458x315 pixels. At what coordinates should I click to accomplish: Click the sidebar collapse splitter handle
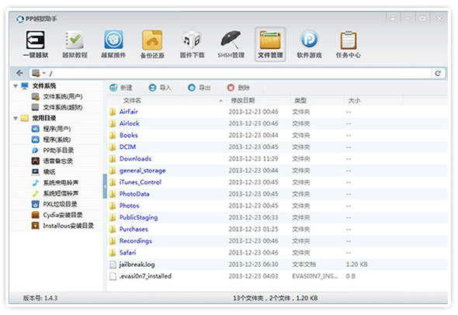pyautogui.click(x=105, y=186)
